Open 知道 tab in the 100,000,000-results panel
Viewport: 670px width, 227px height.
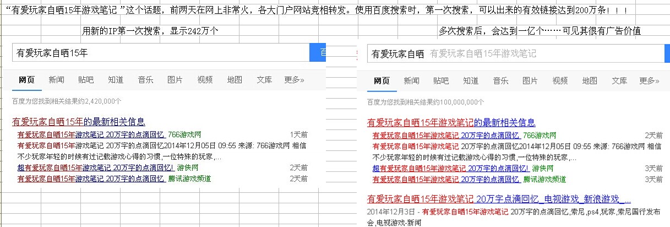[471, 80]
